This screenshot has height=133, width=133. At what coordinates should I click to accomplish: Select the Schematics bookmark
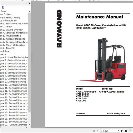3,54
